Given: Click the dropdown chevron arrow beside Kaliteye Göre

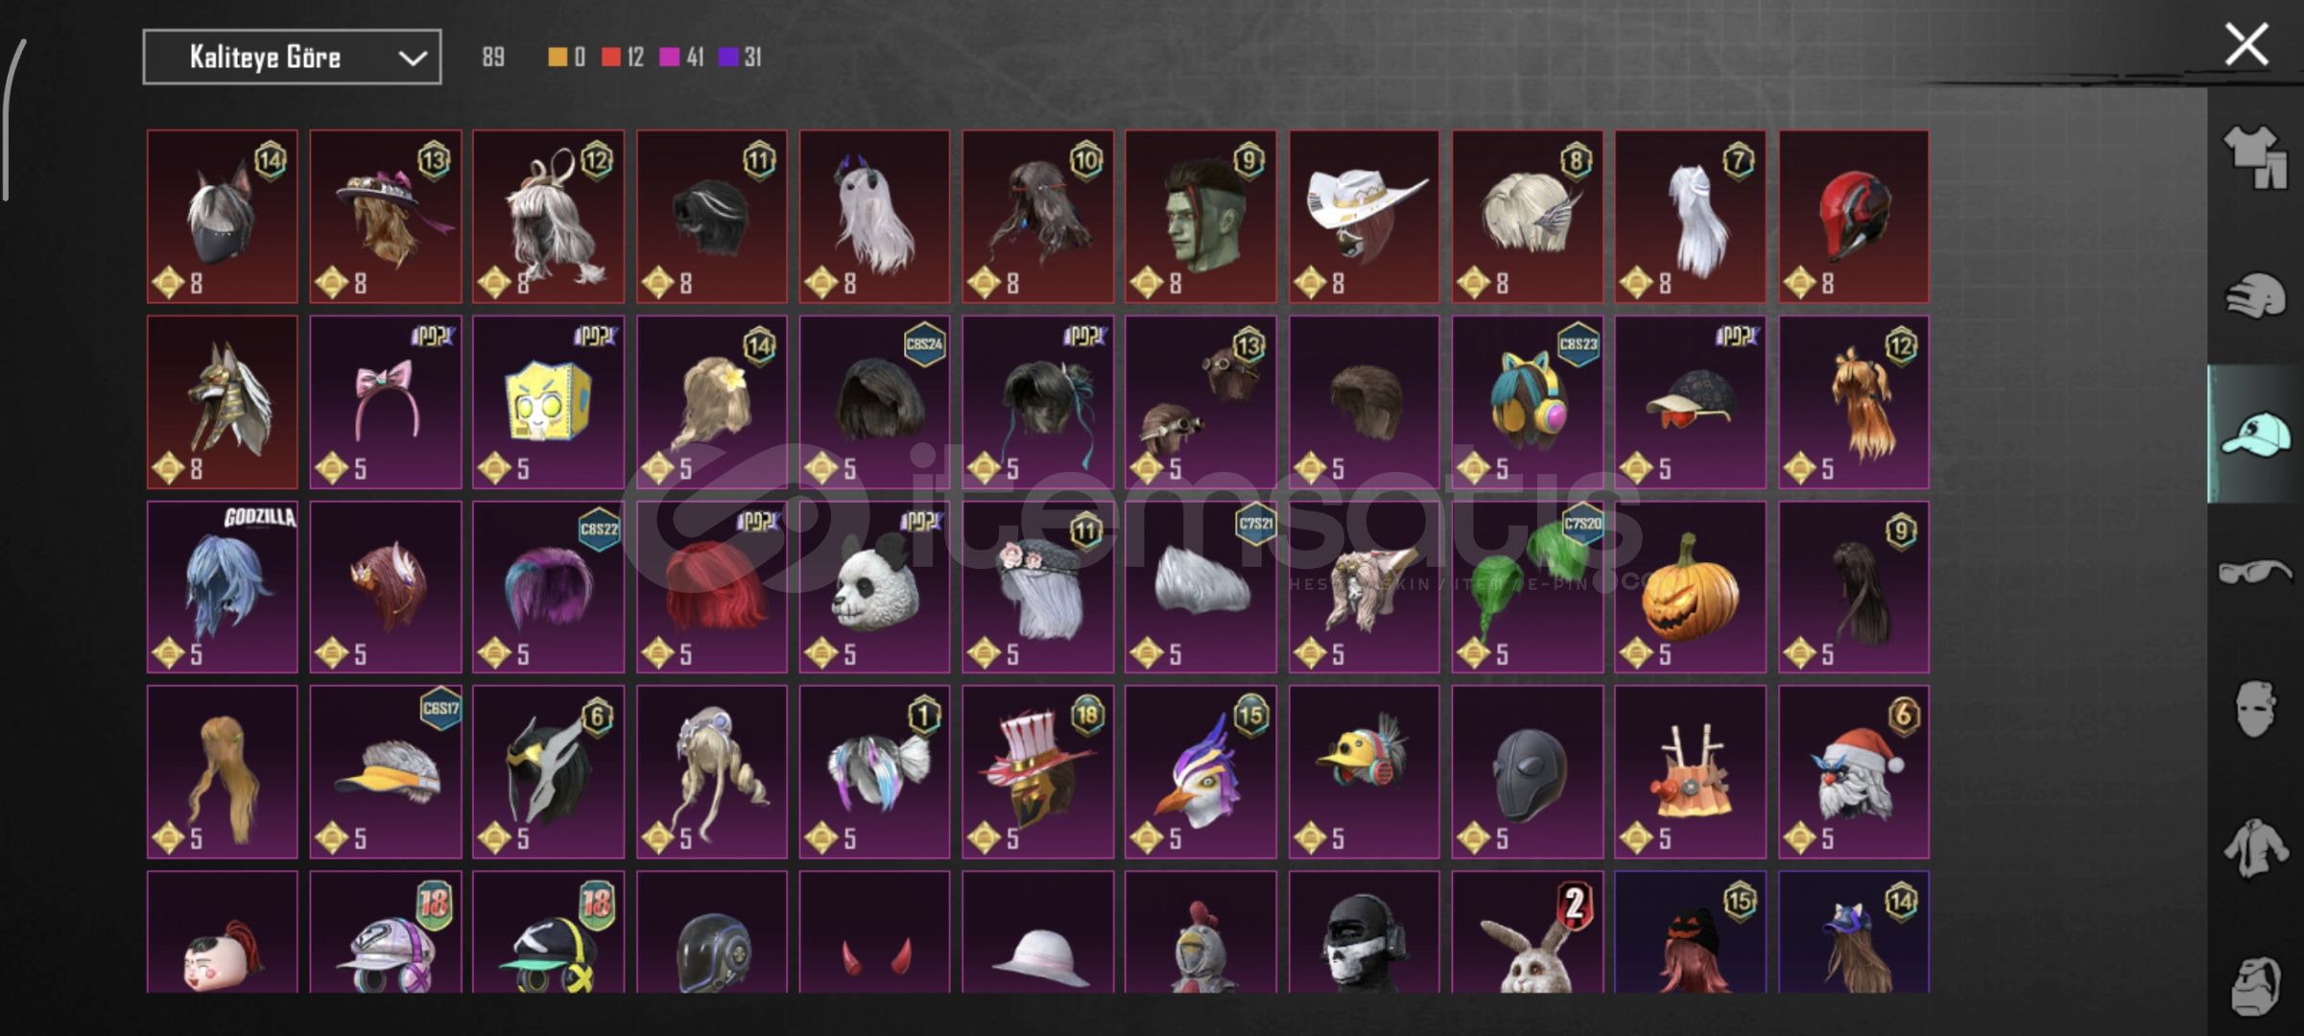Looking at the screenshot, I should tap(413, 59).
